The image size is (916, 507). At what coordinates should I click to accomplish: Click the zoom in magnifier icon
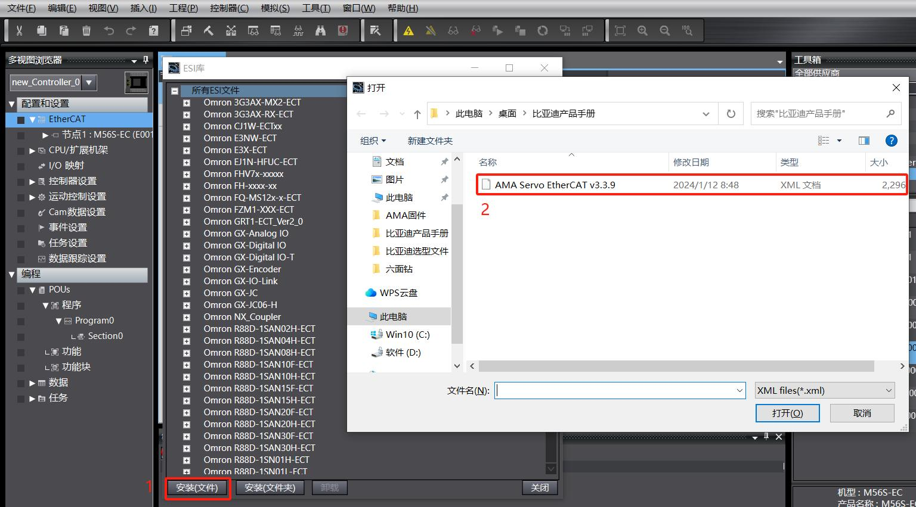642,30
